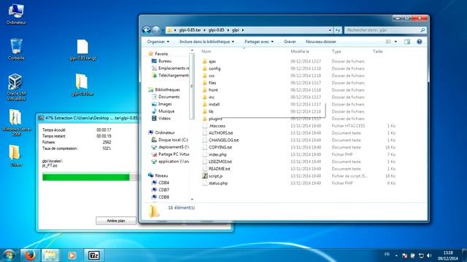The height and width of the screenshot is (262, 467).
Task: Select the Divers folder on desktop
Action: (x=16, y=156)
